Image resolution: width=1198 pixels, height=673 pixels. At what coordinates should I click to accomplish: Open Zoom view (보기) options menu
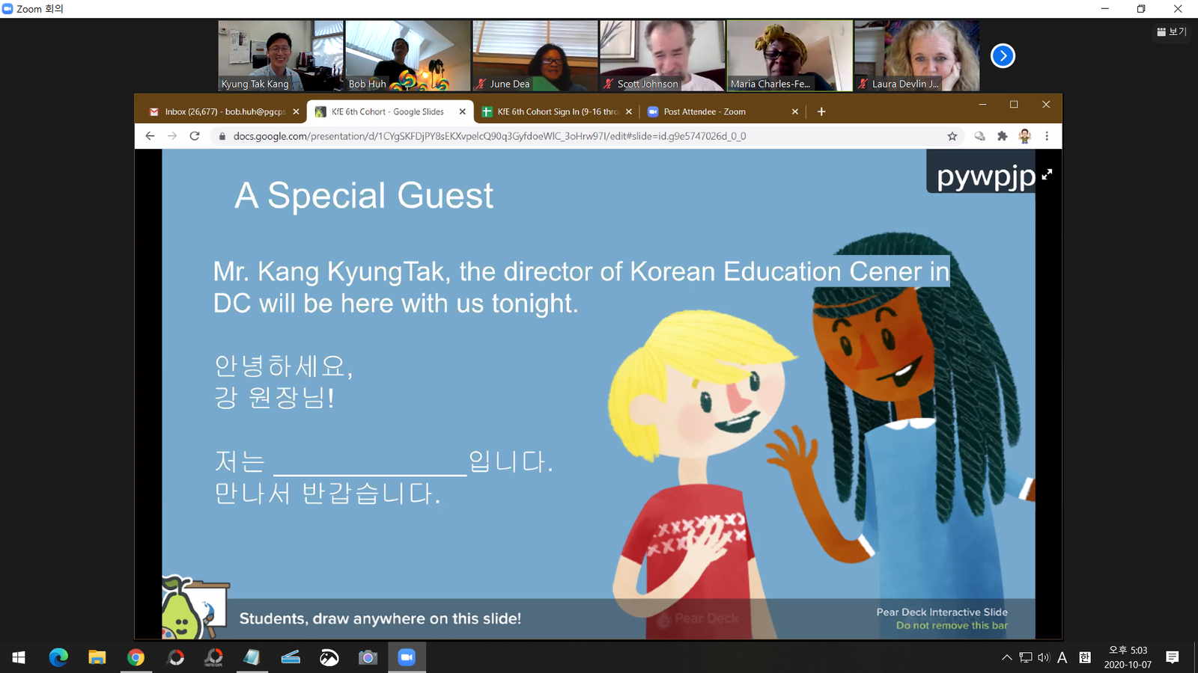pyautogui.click(x=1172, y=31)
